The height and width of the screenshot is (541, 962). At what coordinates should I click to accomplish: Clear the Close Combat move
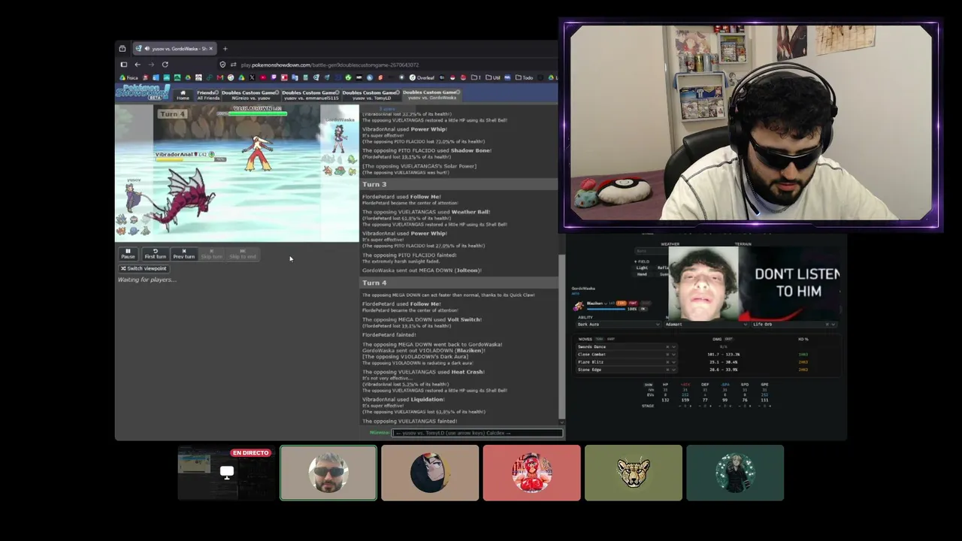pyautogui.click(x=667, y=354)
